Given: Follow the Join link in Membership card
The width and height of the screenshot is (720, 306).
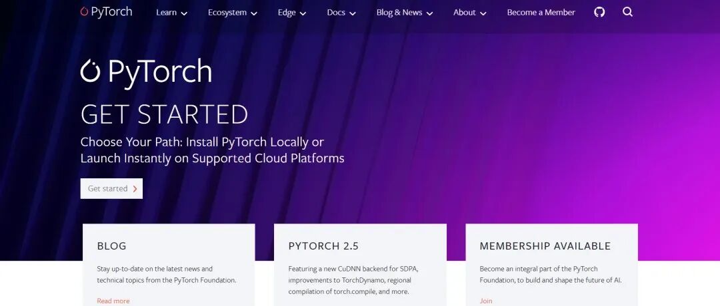Looking at the screenshot, I should 486,301.
